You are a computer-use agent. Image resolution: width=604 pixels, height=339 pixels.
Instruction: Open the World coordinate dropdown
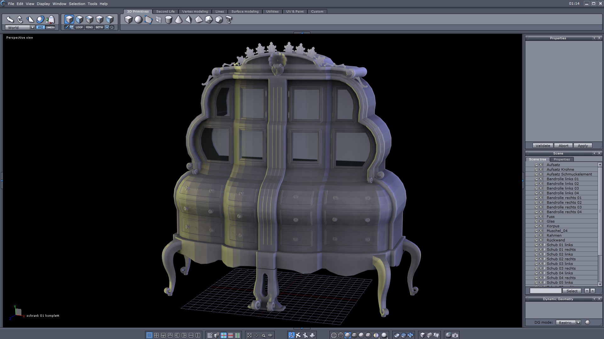coord(32,27)
